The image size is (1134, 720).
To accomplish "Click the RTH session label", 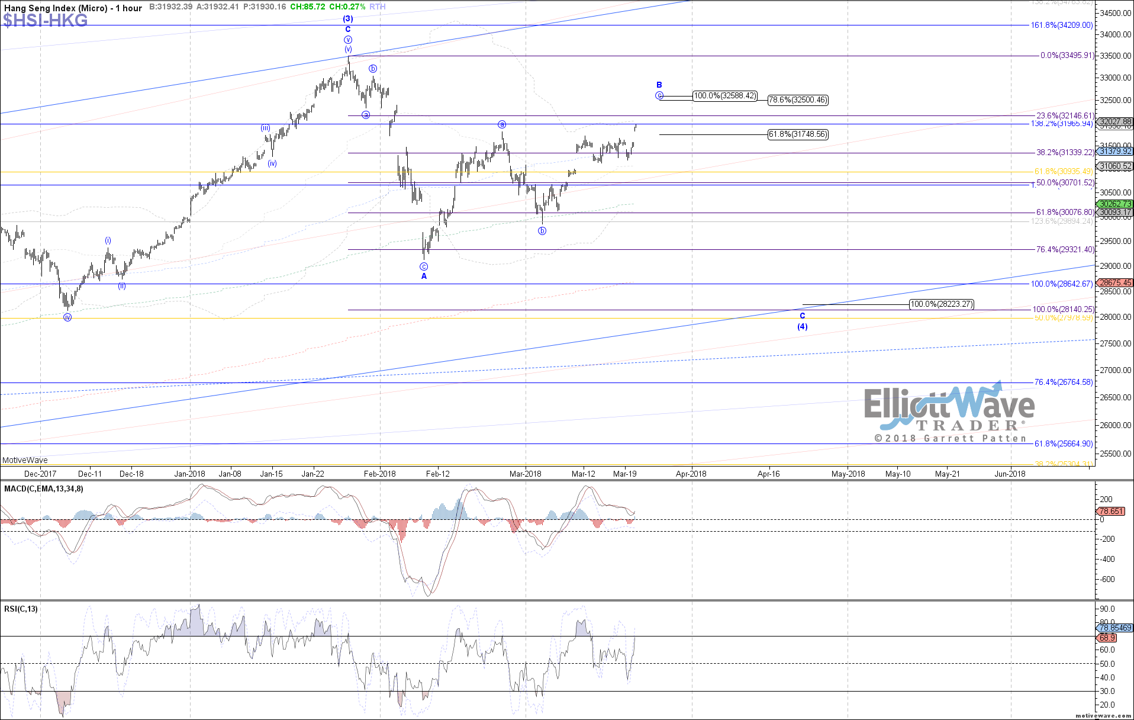I will (x=377, y=7).
